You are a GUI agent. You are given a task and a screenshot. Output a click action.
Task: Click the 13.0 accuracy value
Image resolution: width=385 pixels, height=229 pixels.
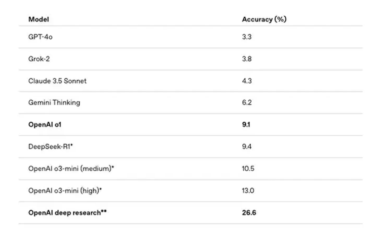coord(248,191)
